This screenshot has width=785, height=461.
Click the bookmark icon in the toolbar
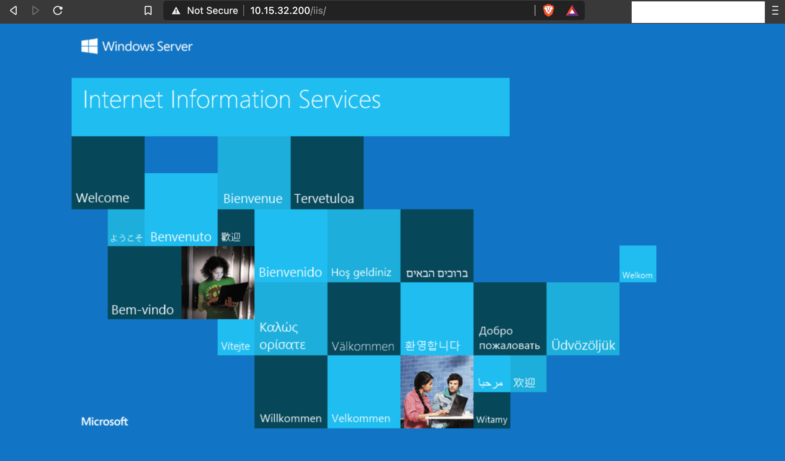click(148, 11)
